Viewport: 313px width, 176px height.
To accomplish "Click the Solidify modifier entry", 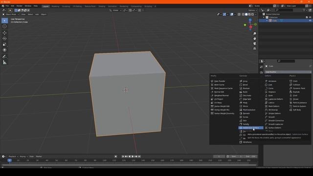I will pyautogui.click(x=246, y=124).
